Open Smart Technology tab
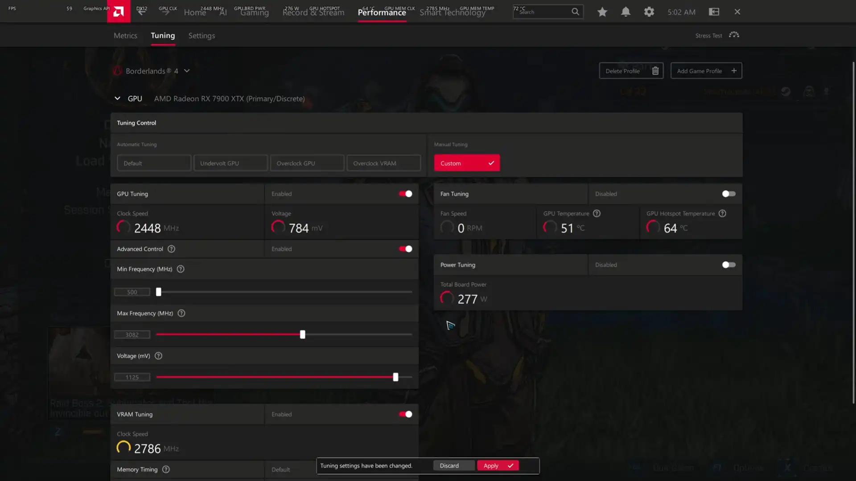Viewport: 856px width, 481px height. pos(453,12)
